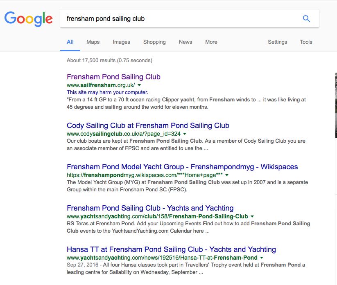Click the www.codysailingclub.co.uk URL text
This screenshot has width=337, height=285.
click(x=124, y=134)
